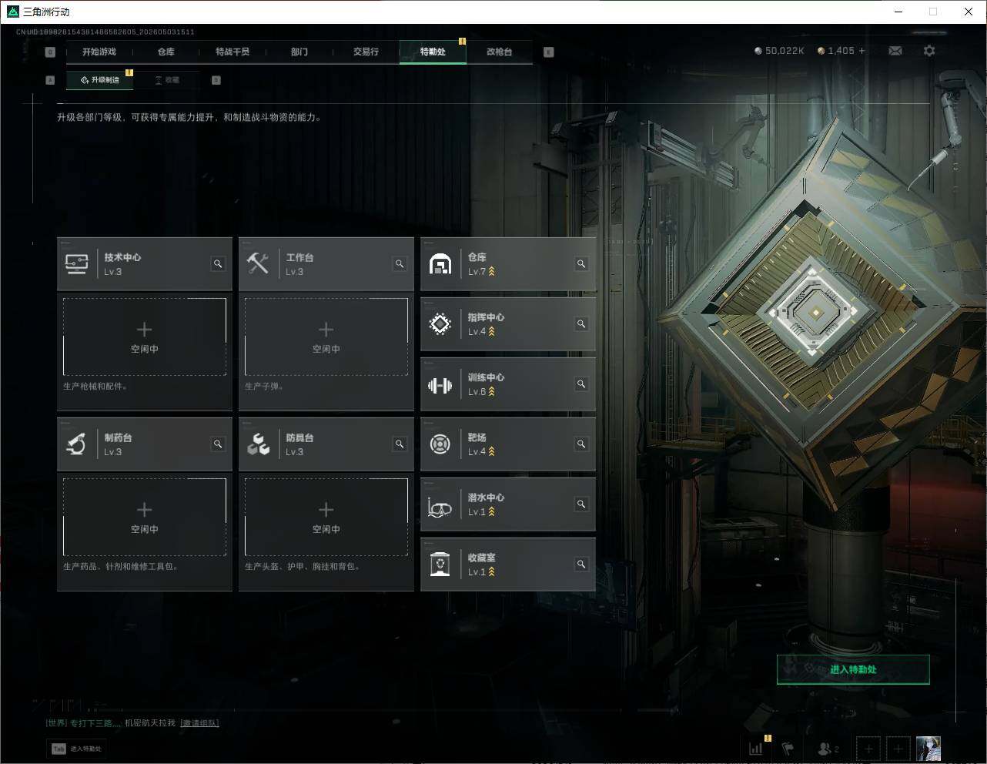Click the 指挥中心 chip icon
987x764 pixels.
(x=440, y=324)
